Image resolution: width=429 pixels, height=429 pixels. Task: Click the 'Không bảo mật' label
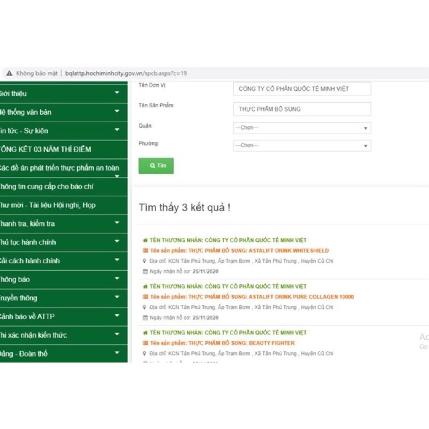[36, 73]
